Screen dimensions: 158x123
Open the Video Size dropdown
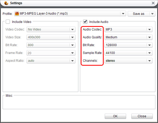51,37
